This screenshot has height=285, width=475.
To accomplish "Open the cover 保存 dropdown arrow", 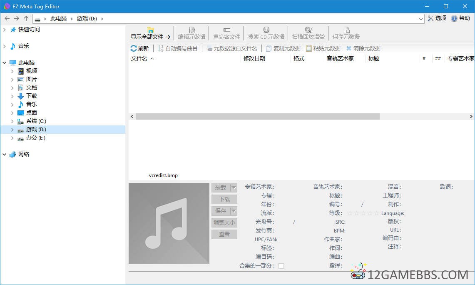I will pos(234,211).
